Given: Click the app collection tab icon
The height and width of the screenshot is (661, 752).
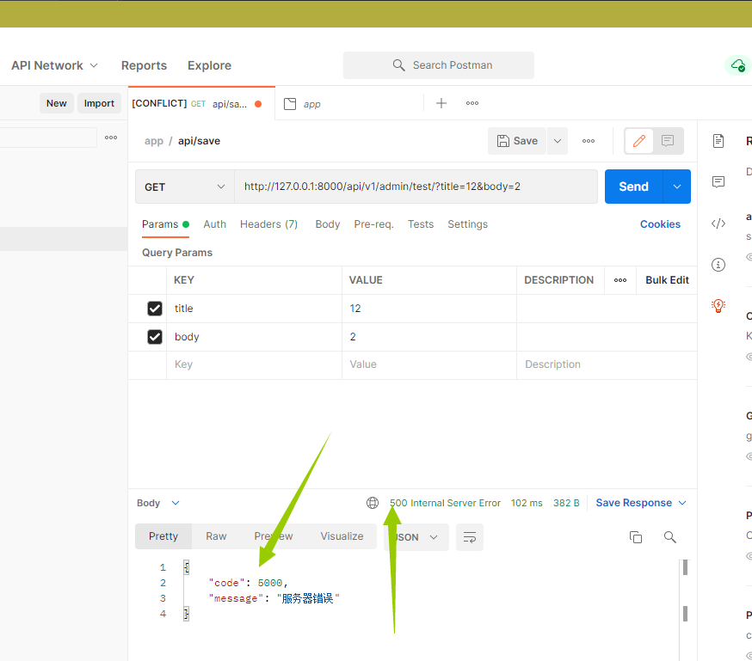Looking at the screenshot, I should (290, 104).
